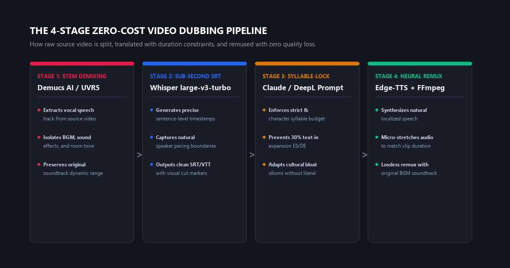
Task: Click "idioms without literal" text
Action: point(292,173)
